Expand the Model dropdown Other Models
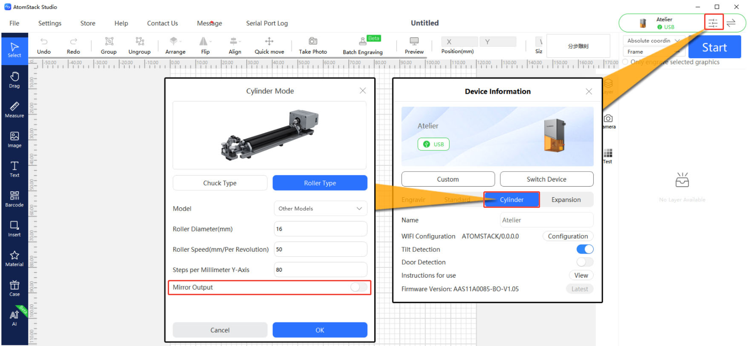 coord(321,208)
